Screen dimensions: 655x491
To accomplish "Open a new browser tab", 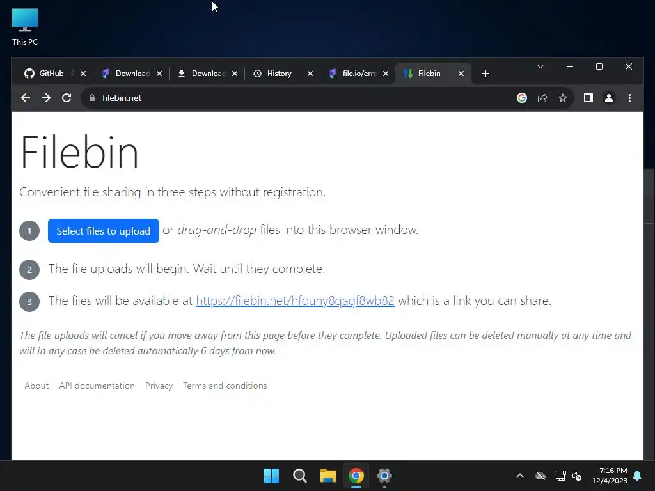I will 485,74.
